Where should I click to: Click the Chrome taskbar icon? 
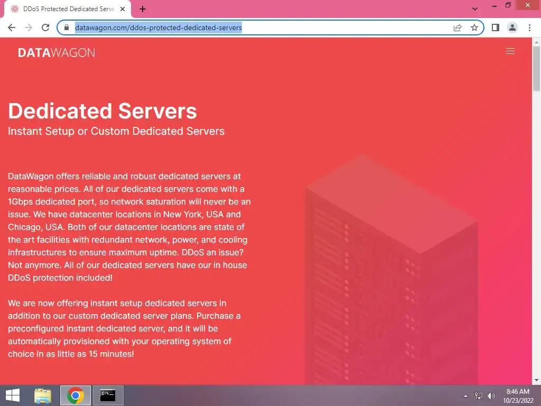tap(75, 395)
